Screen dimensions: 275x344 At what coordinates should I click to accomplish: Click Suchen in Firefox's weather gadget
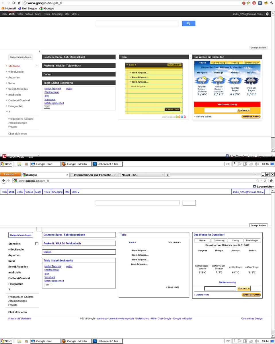click(x=243, y=289)
